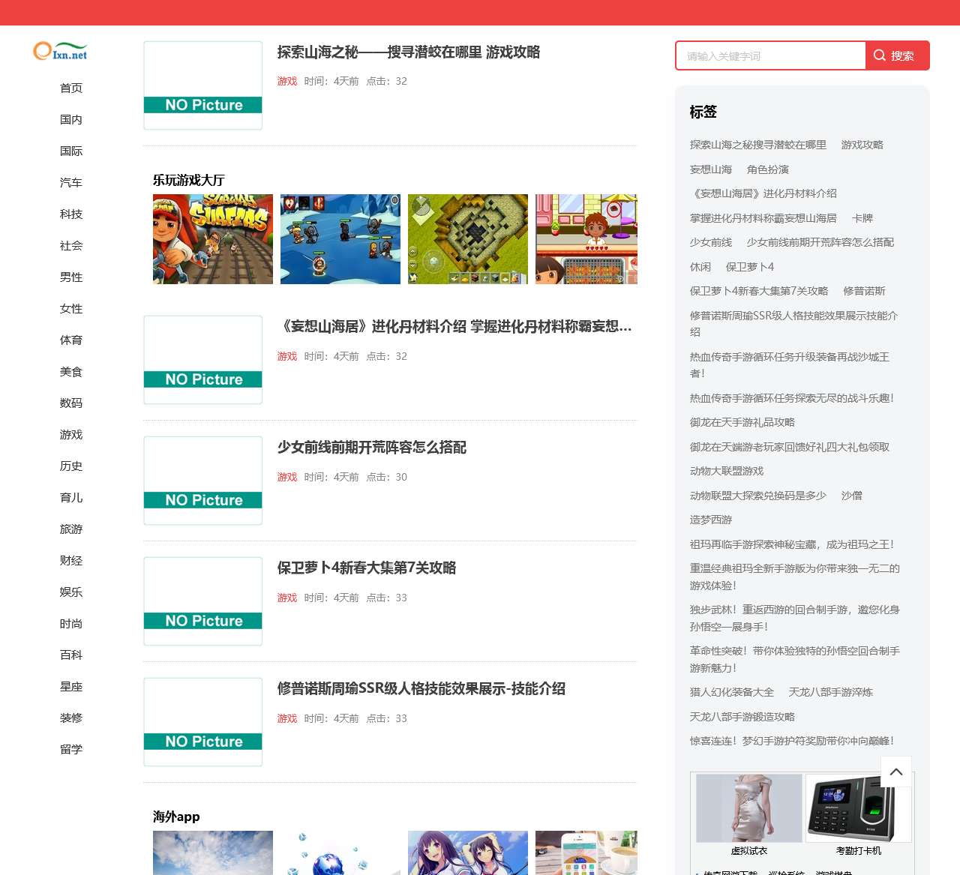Open the 首页 menu item
Image resolution: width=960 pixels, height=875 pixels.
[x=71, y=88]
